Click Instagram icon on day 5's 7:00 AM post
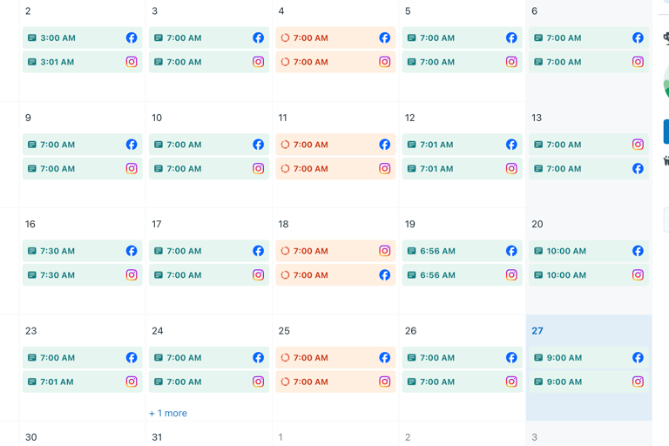 tap(511, 62)
